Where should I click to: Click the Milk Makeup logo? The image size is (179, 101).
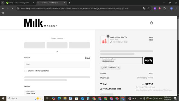[x=41, y=23]
